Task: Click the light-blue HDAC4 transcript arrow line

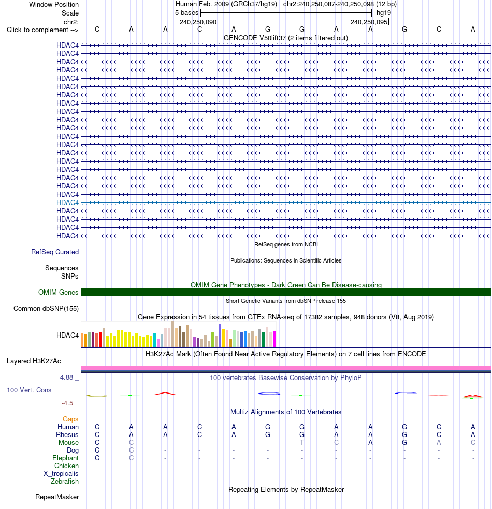Action: click(286, 202)
